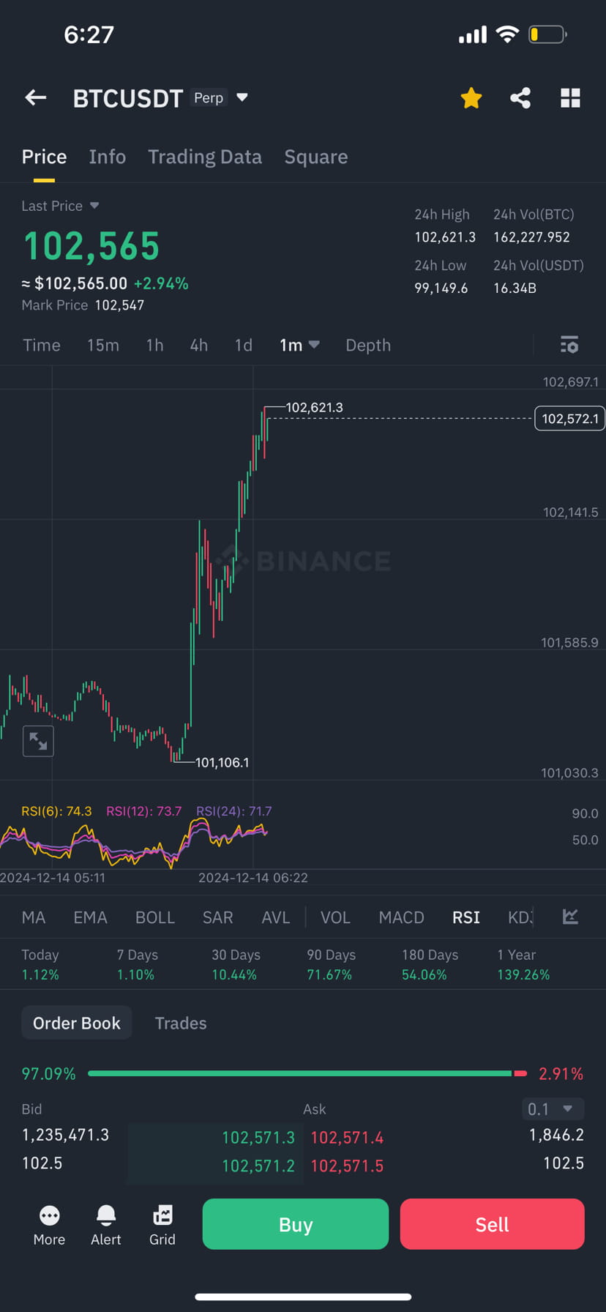
Task: Open the Trading Data tab
Action: click(x=205, y=157)
